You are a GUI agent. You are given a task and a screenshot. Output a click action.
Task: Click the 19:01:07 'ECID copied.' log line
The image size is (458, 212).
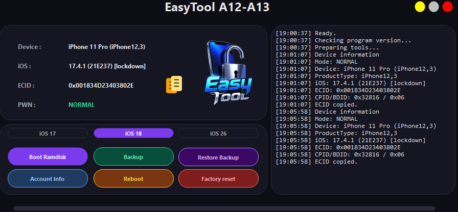[x=316, y=104]
